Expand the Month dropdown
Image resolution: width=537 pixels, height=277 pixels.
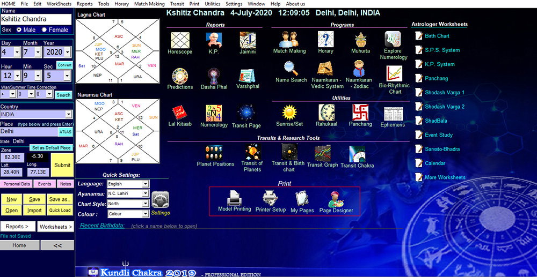pos(38,53)
